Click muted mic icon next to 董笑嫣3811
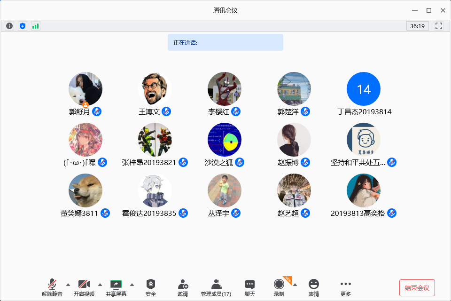This screenshot has width=451, height=301. 105,213
